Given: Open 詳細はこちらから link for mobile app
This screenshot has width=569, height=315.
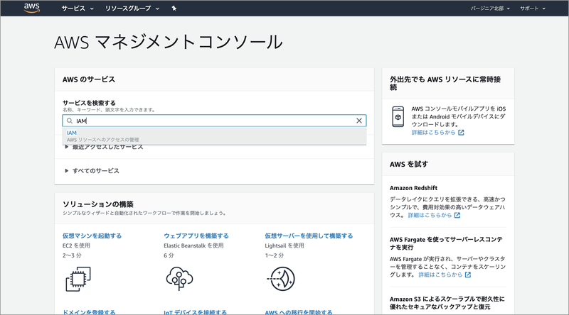Looking at the screenshot, I should click(433, 133).
